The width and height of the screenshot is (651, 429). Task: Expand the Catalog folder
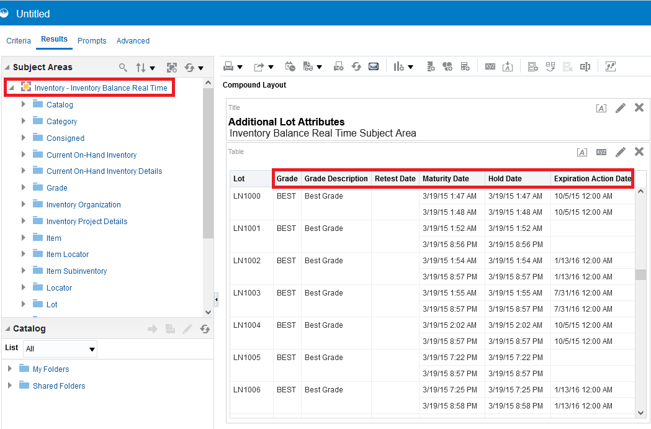pos(24,104)
